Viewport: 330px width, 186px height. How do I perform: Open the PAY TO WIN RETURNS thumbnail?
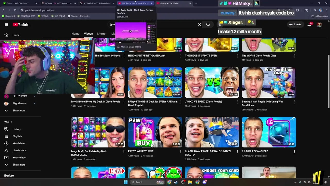click(155, 132)
